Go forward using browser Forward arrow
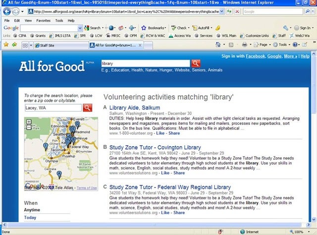 pos(16,11)
